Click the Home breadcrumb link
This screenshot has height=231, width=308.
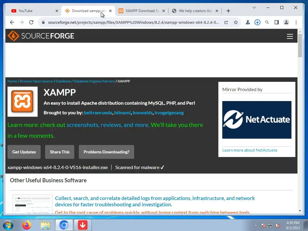coord(12,81)
